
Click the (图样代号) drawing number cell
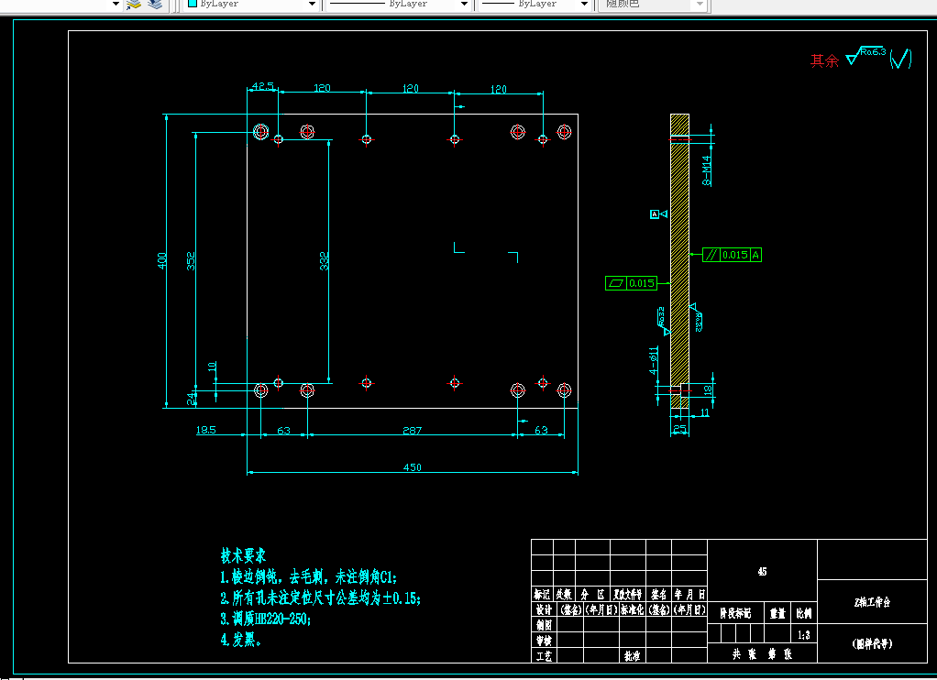point(872,643)
